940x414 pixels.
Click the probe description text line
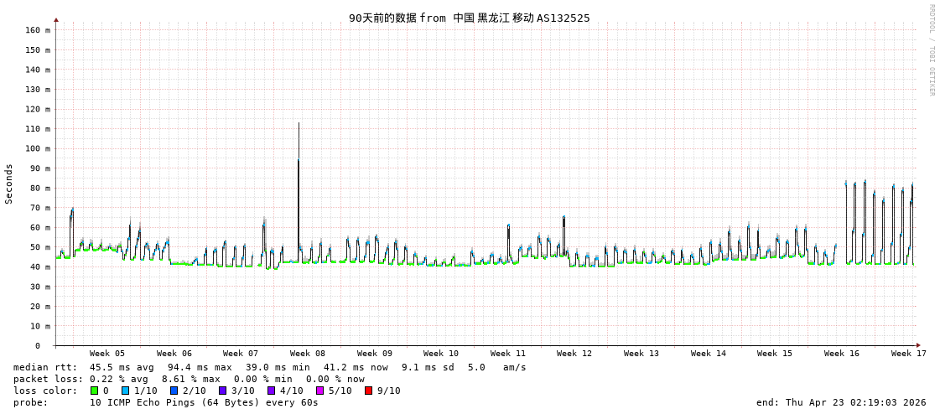pyautogui.click(x=166, y=402)
